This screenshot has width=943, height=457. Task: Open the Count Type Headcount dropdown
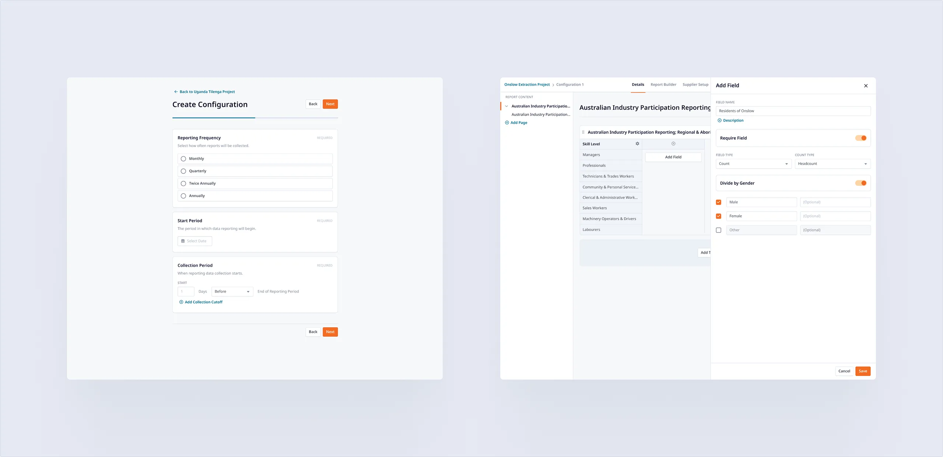832,164
